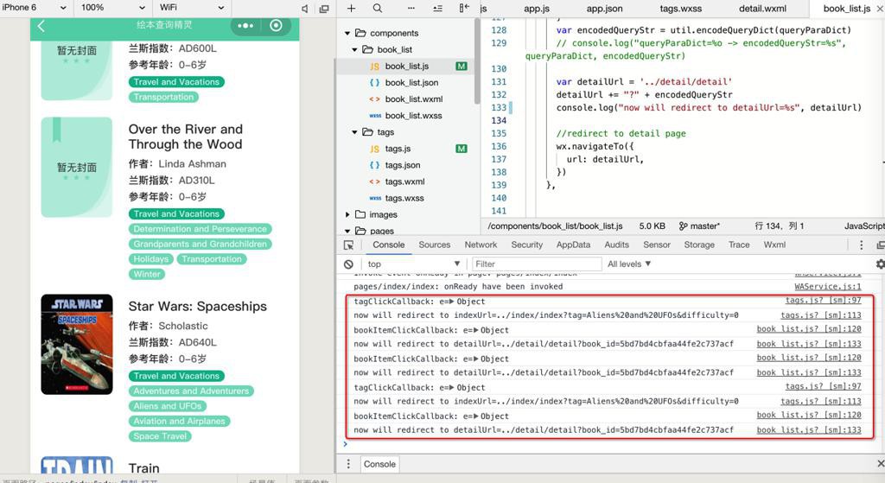Open book_list.wxss in file tree

click(x=414, y=116)
